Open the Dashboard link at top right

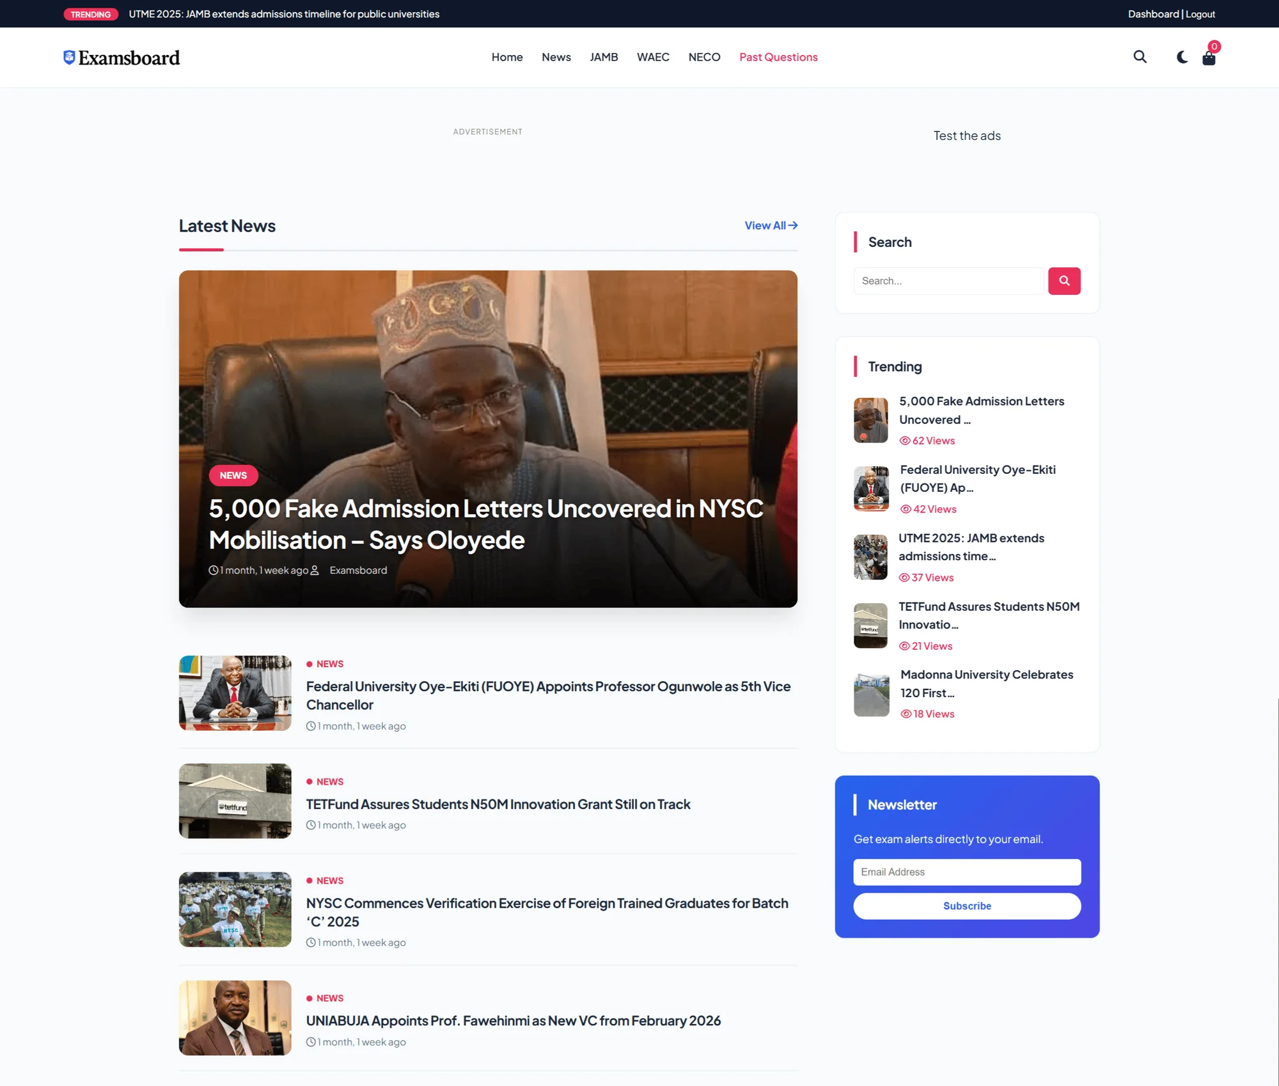(x=1153, y=13)
